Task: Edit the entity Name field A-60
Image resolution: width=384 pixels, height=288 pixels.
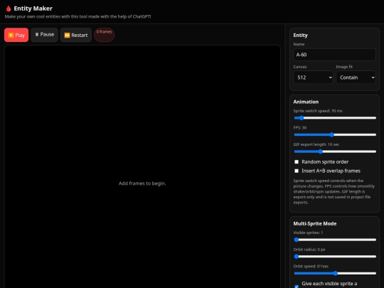Action: pos(334,55)
